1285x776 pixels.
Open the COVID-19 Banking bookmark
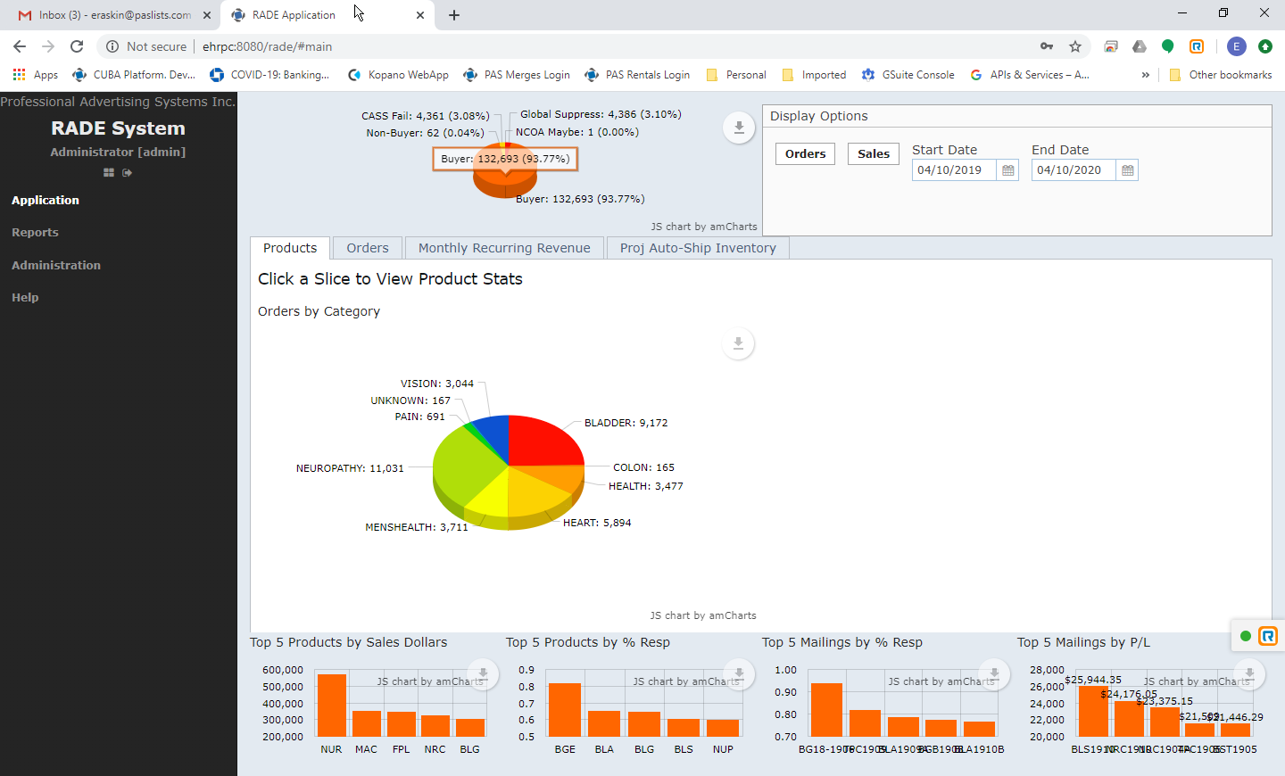tap(269, 75)
